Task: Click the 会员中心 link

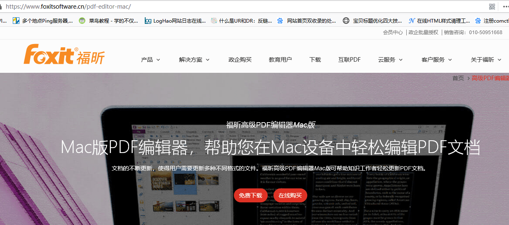Action: pos(393,32)
